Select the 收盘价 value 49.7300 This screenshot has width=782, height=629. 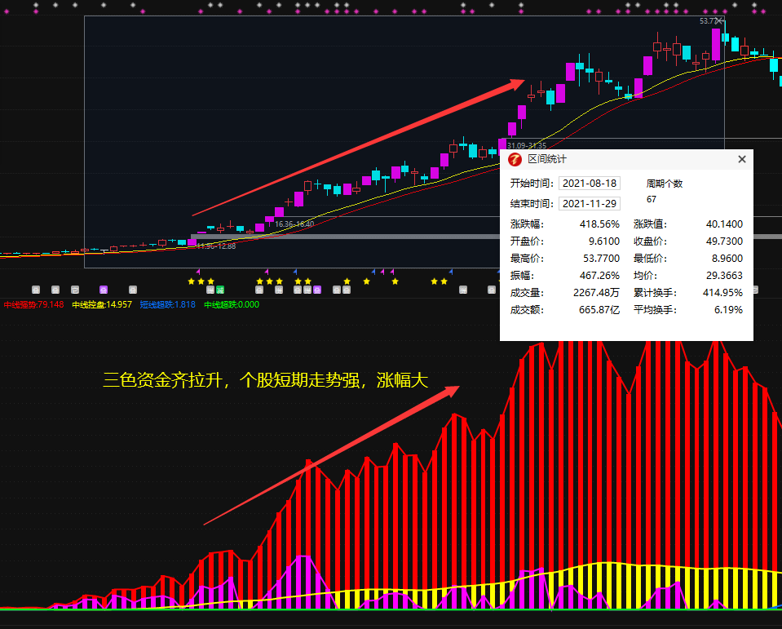[x=724, y=241]
